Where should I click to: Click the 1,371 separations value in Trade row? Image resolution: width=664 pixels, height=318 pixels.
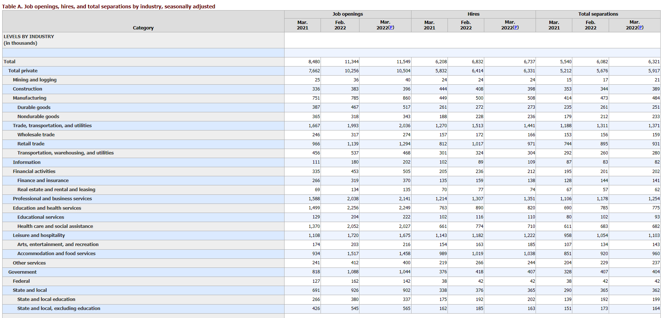(654, 126)
